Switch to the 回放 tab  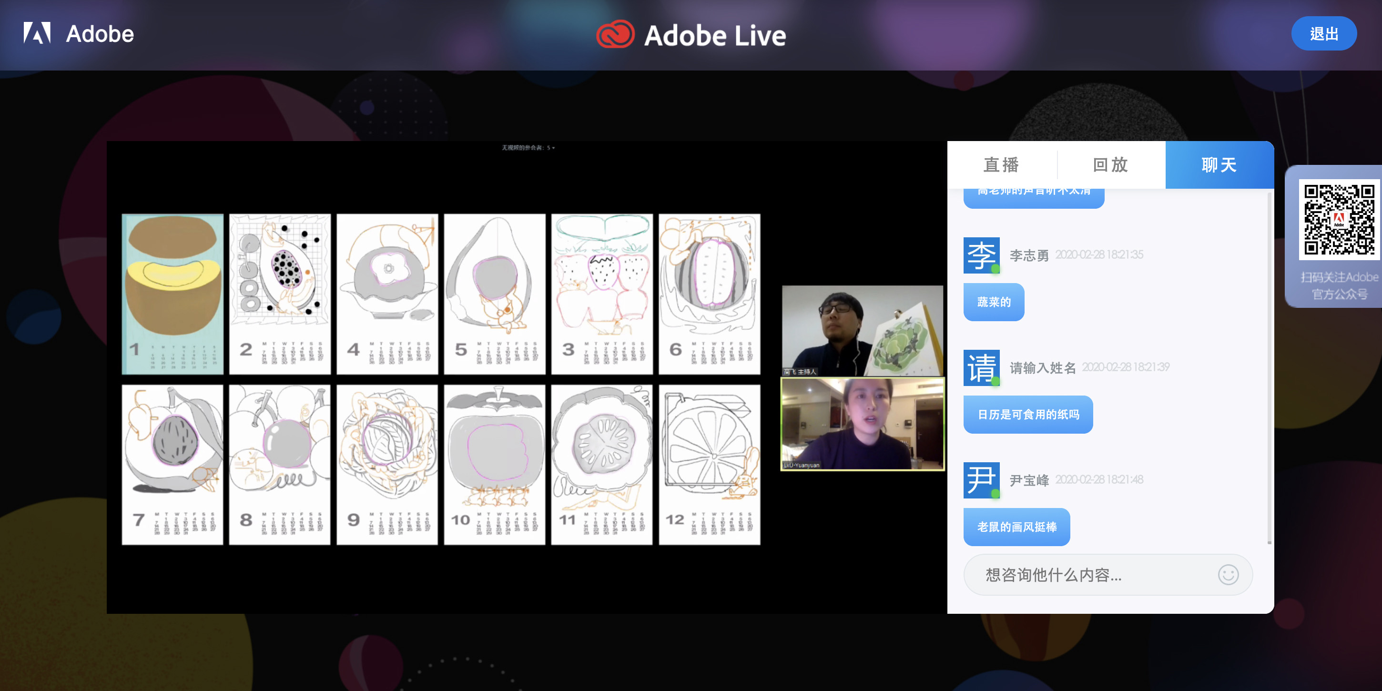pos(1110,165)
